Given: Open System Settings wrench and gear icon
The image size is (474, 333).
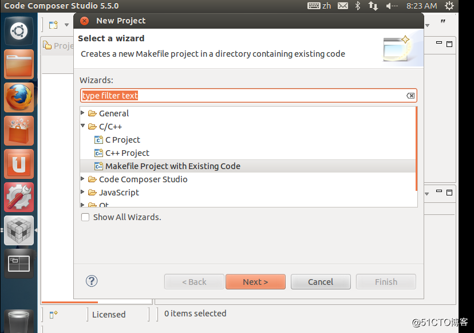Looking at the screenshot, I should pos(19,197).
